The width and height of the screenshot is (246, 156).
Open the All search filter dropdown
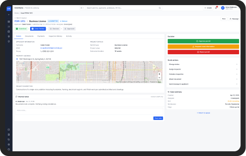click(x=82, y=8)
